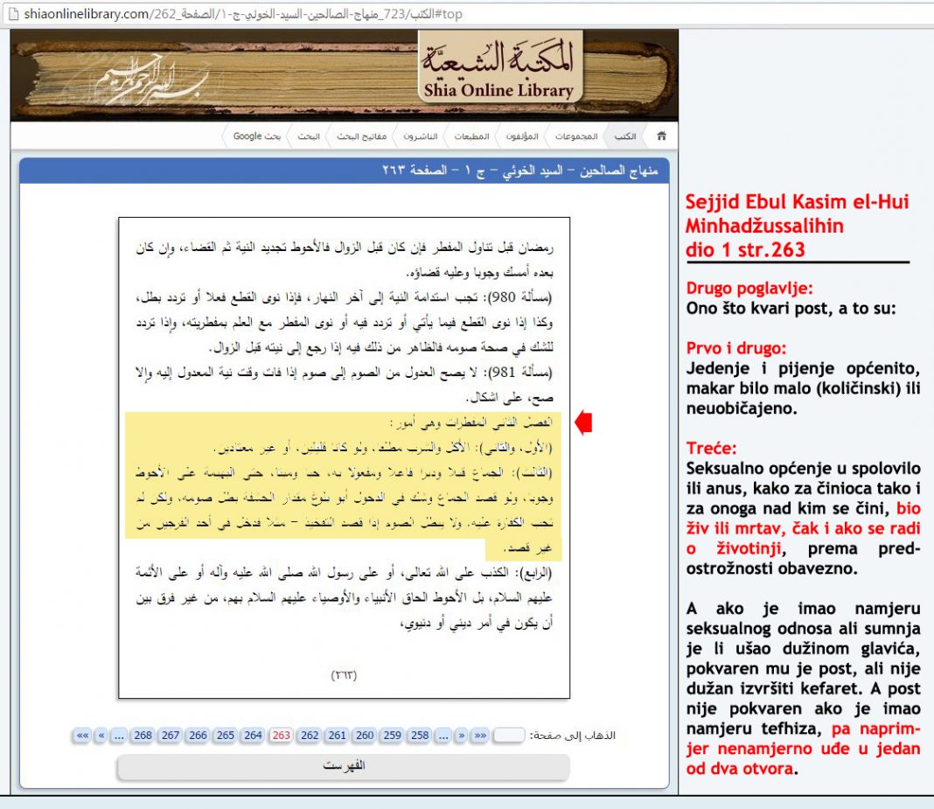Click the red arrow beside highlighted text
Viewport: 934px width, 809px height.
coord(583,422)
